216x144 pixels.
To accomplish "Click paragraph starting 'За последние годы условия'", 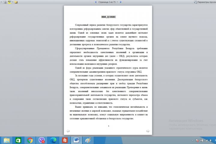I will click(109, 89).
